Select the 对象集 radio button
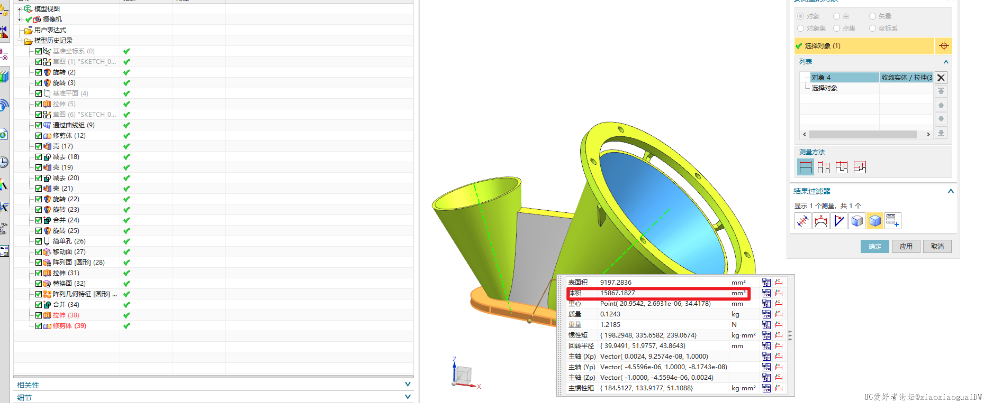Screen dimensions: 984x403 tap(800, 29)
